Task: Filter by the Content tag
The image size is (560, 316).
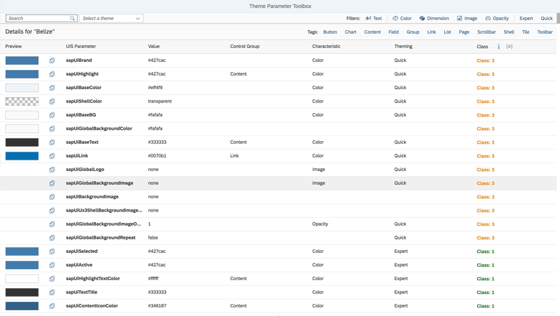Action: pyautogui.click(x=373, y=32)
